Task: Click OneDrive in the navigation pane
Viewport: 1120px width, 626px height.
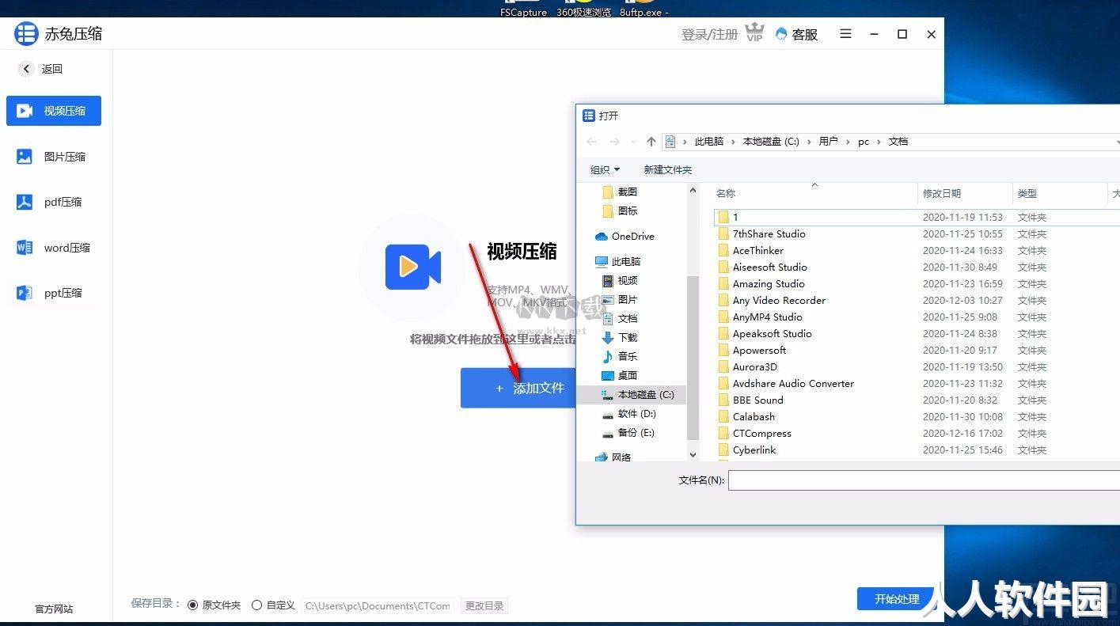Action: (x=625, y=236)
